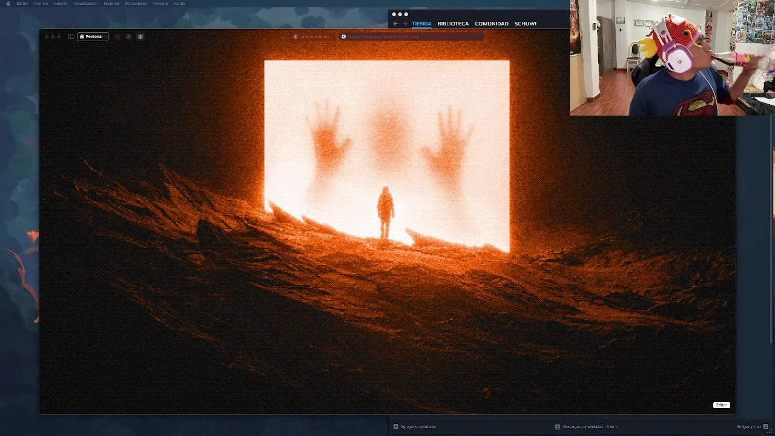Open the Visualización menu

pos(85,4)
